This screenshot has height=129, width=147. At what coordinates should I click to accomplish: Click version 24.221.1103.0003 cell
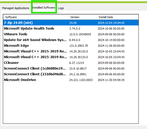81,80
